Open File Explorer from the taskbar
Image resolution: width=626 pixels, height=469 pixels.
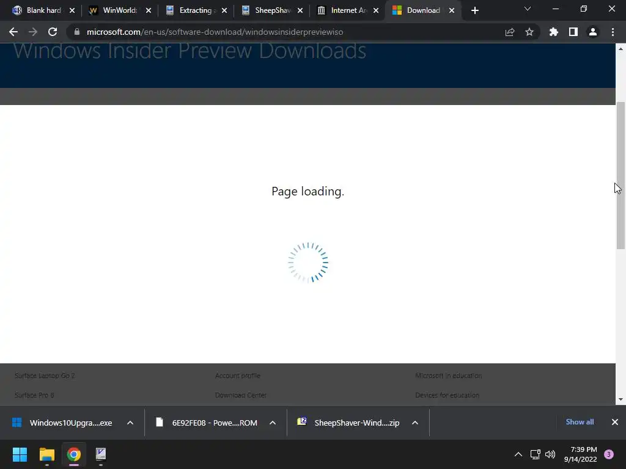[x=46, y=454]
